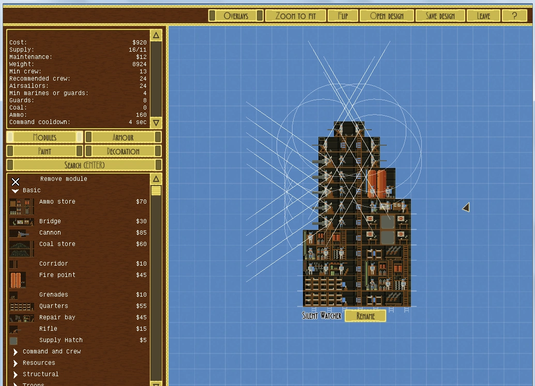Click the orange fire point tanks on ship
The width and height of the screenshot is (535, 386).
pos(377,183)
